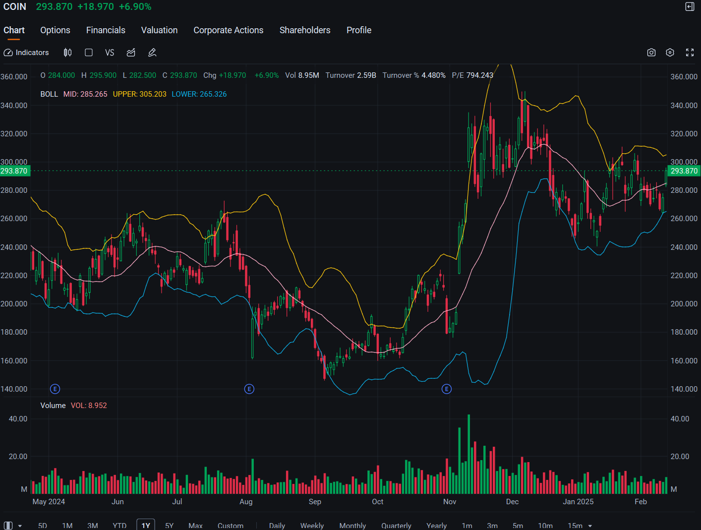This screenshot has height=530, width=701.
Task: Click the May earnings E marker
Action: pyautogui.click(x=55, y=389)
